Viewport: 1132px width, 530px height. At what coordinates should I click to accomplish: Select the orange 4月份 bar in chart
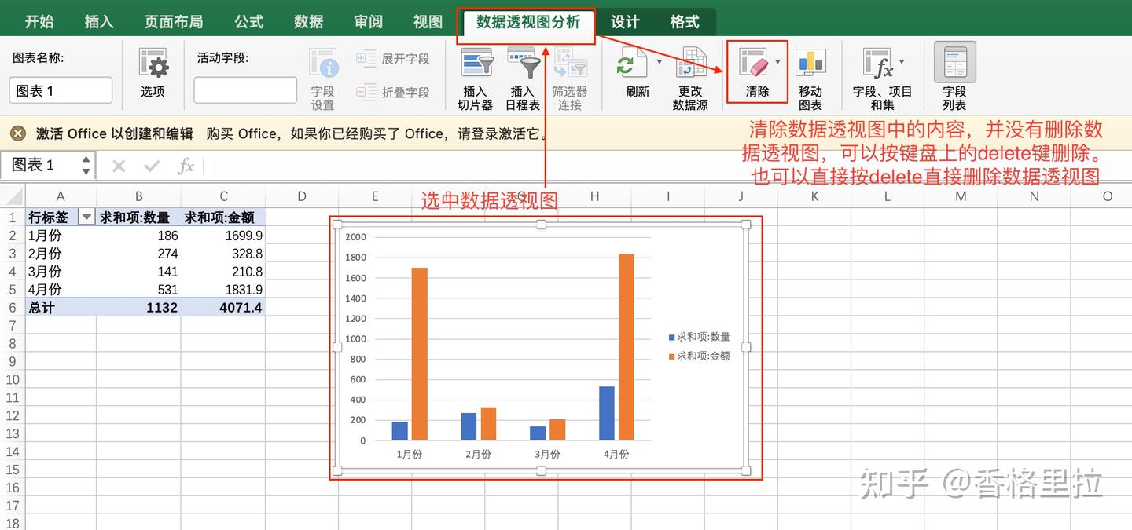pyautogui.click(x=627, y=347)
